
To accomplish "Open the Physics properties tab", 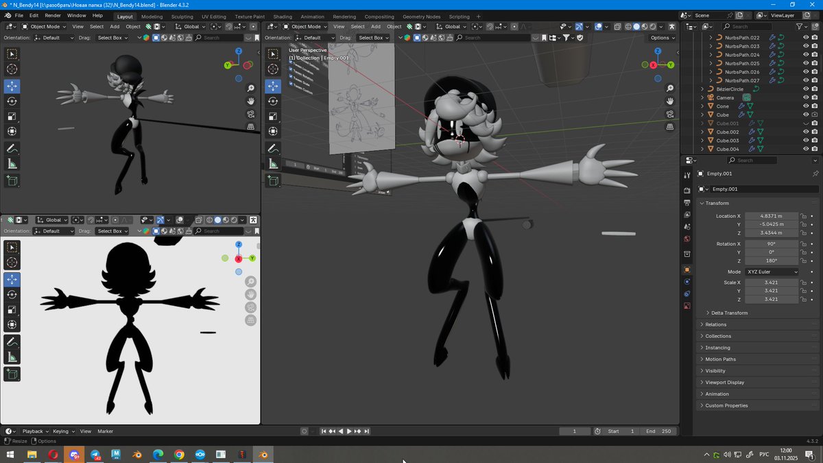I will (x=687, y=282).
